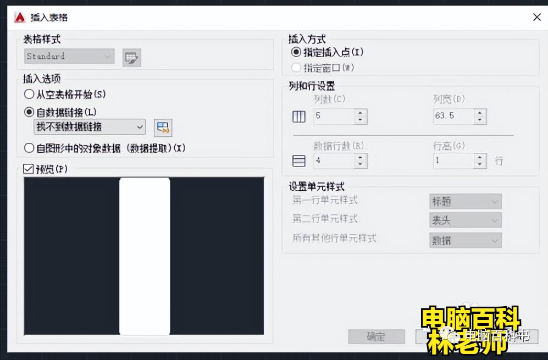
Task: Increase 列数 using the up stepper arrow
Action: [x=360, y=113]
